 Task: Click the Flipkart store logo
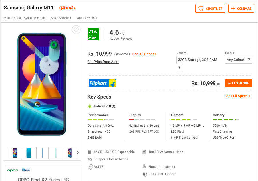[x=102, y=83]
